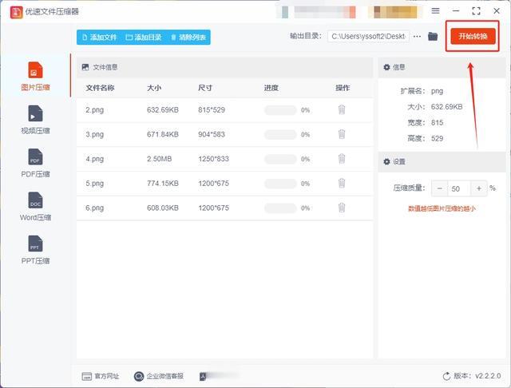Click 文件名称 column header
The width and height of the screenshot is (511, 388).
(100, 88)
